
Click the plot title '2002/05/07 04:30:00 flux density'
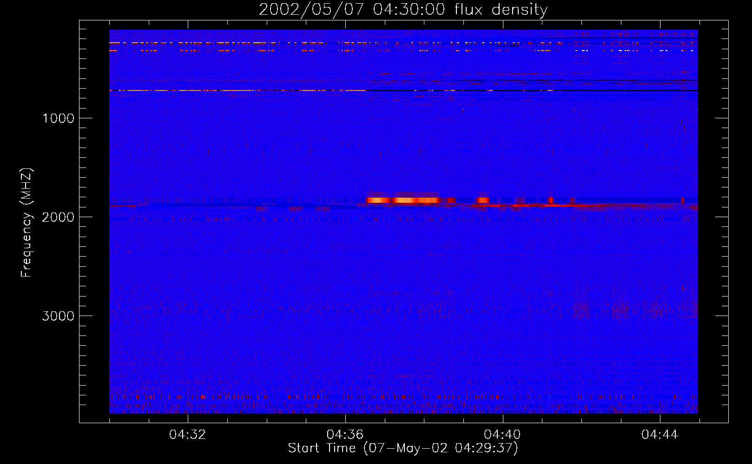(x=403, y=9)
